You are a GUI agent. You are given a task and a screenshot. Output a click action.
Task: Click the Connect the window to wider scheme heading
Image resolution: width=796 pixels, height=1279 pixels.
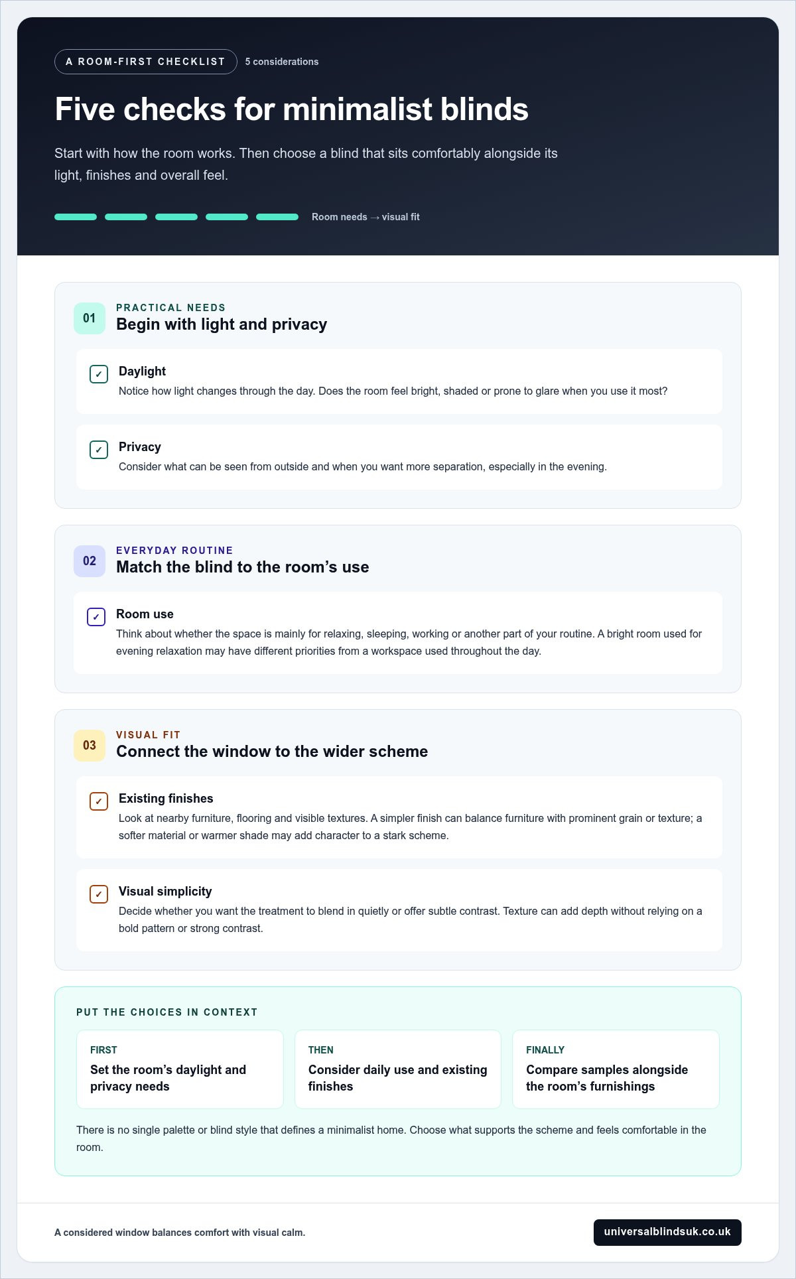(272, 752)
